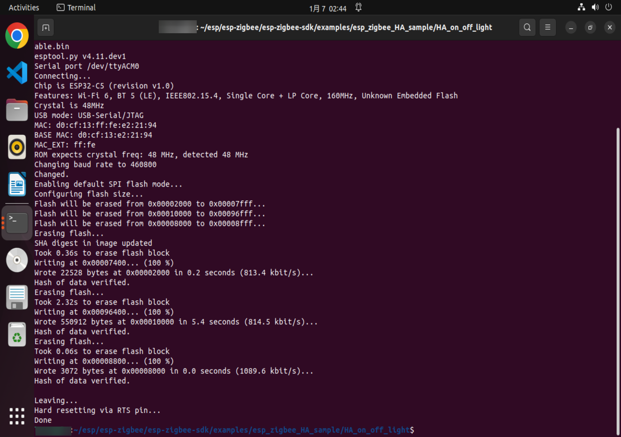Open the floppy save drive icon
This screenshot has height=437, width=621.
17,297
